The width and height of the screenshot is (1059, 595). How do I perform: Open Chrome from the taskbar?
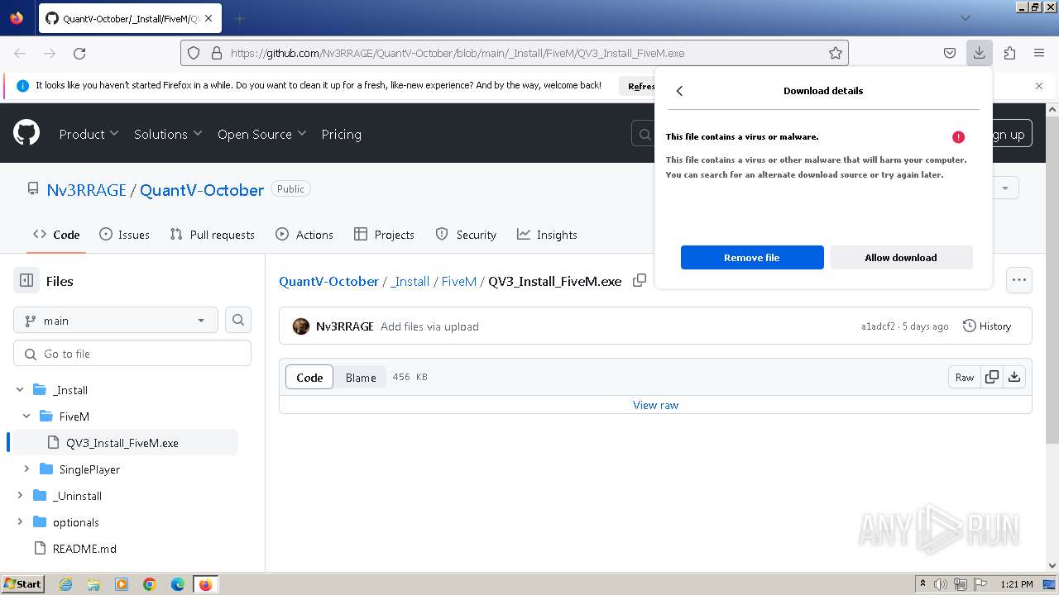pos(150,584)
